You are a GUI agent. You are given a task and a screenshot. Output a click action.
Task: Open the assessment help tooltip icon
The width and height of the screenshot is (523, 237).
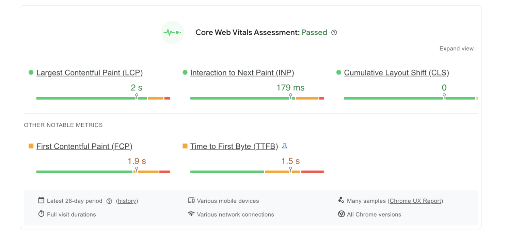[334, 32]
